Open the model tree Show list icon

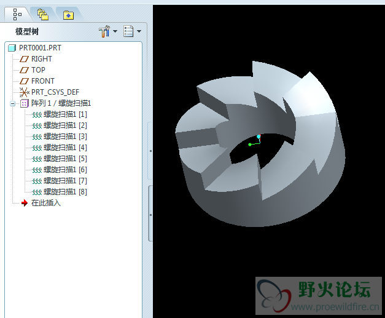coord(128,31)
